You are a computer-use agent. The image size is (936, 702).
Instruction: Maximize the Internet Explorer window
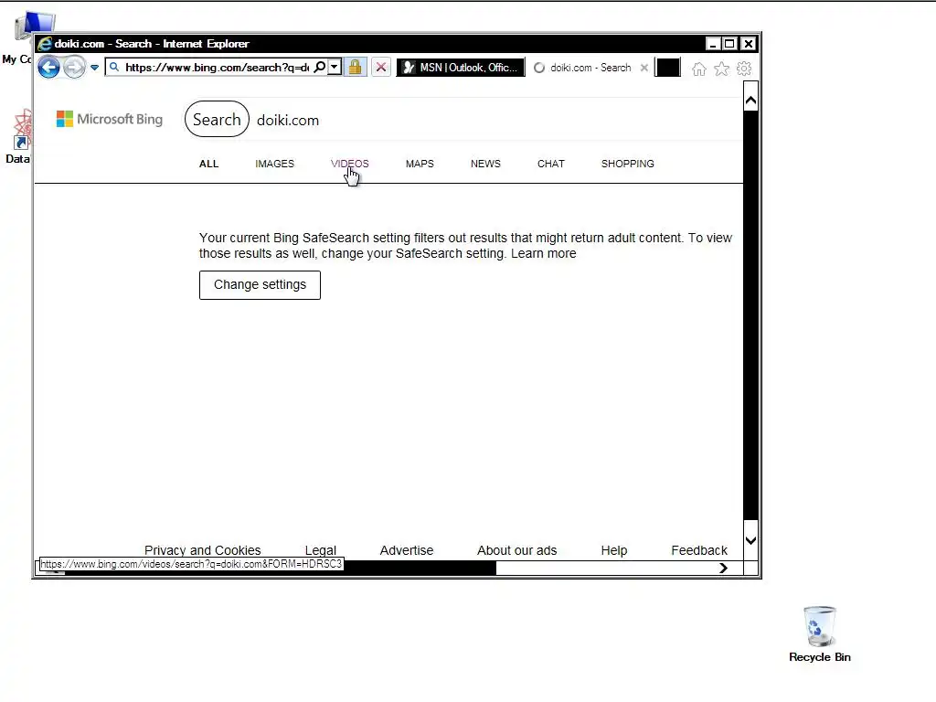pos(729,44)
